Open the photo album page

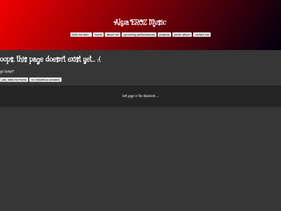[x=182, y=34]
